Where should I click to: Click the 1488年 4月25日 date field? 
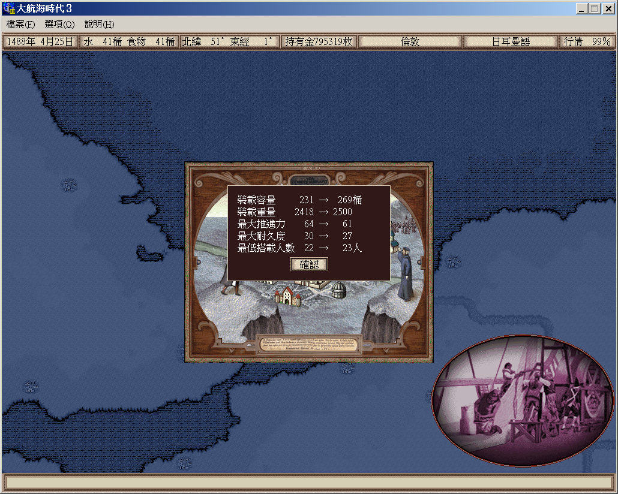coord(40,42)
